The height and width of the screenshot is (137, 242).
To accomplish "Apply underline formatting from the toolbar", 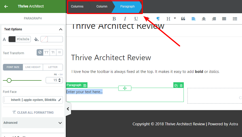I will point(136,19).
